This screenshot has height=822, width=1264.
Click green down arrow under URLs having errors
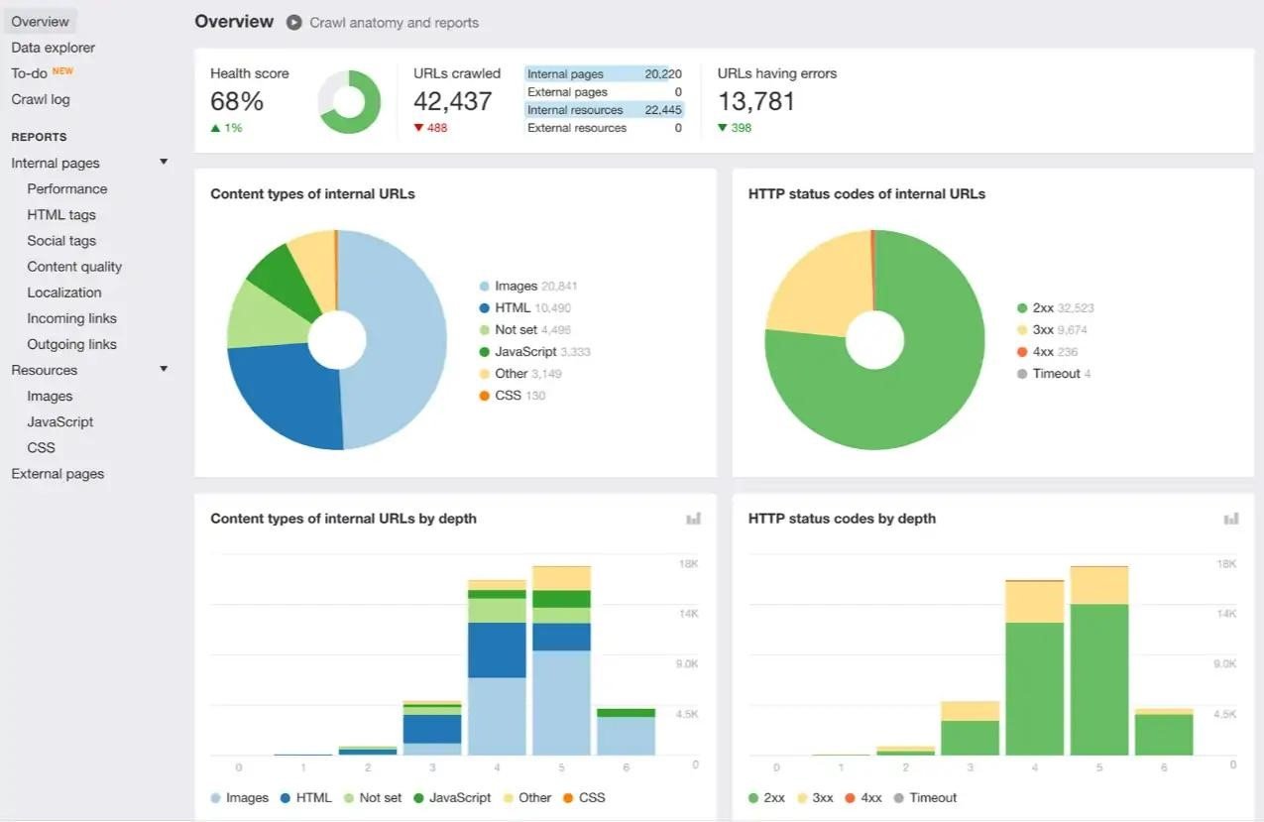723,128
